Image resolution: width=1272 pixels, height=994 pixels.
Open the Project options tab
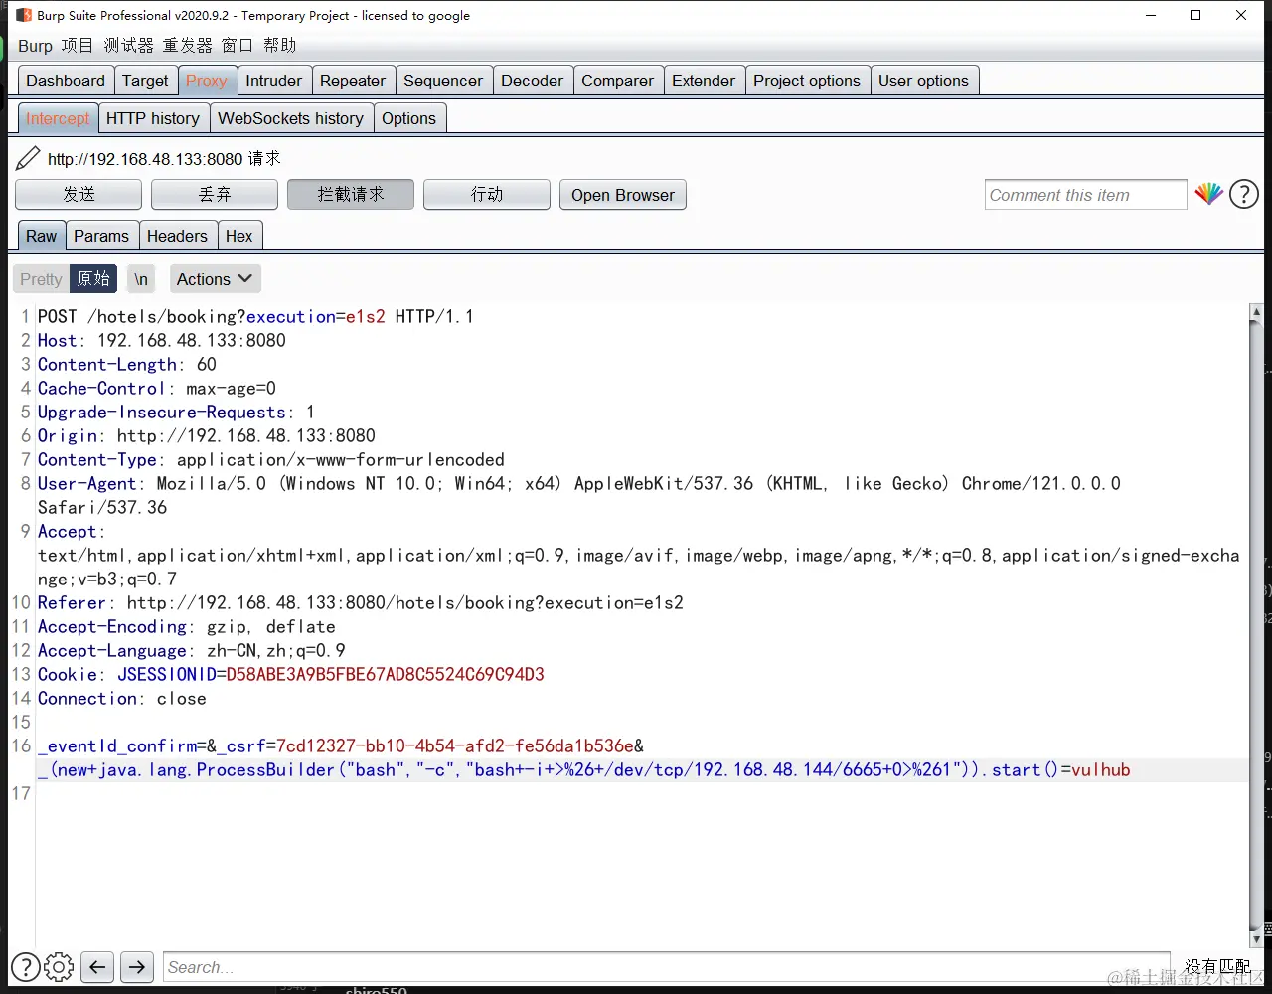(x=807, y=81)
